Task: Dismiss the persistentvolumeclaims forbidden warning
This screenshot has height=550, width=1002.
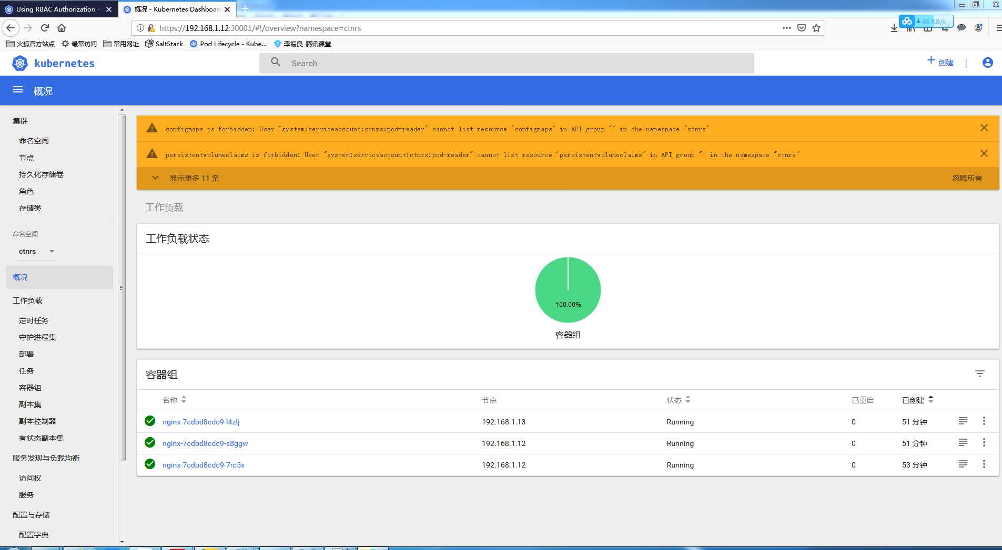Action: point(984,153)
